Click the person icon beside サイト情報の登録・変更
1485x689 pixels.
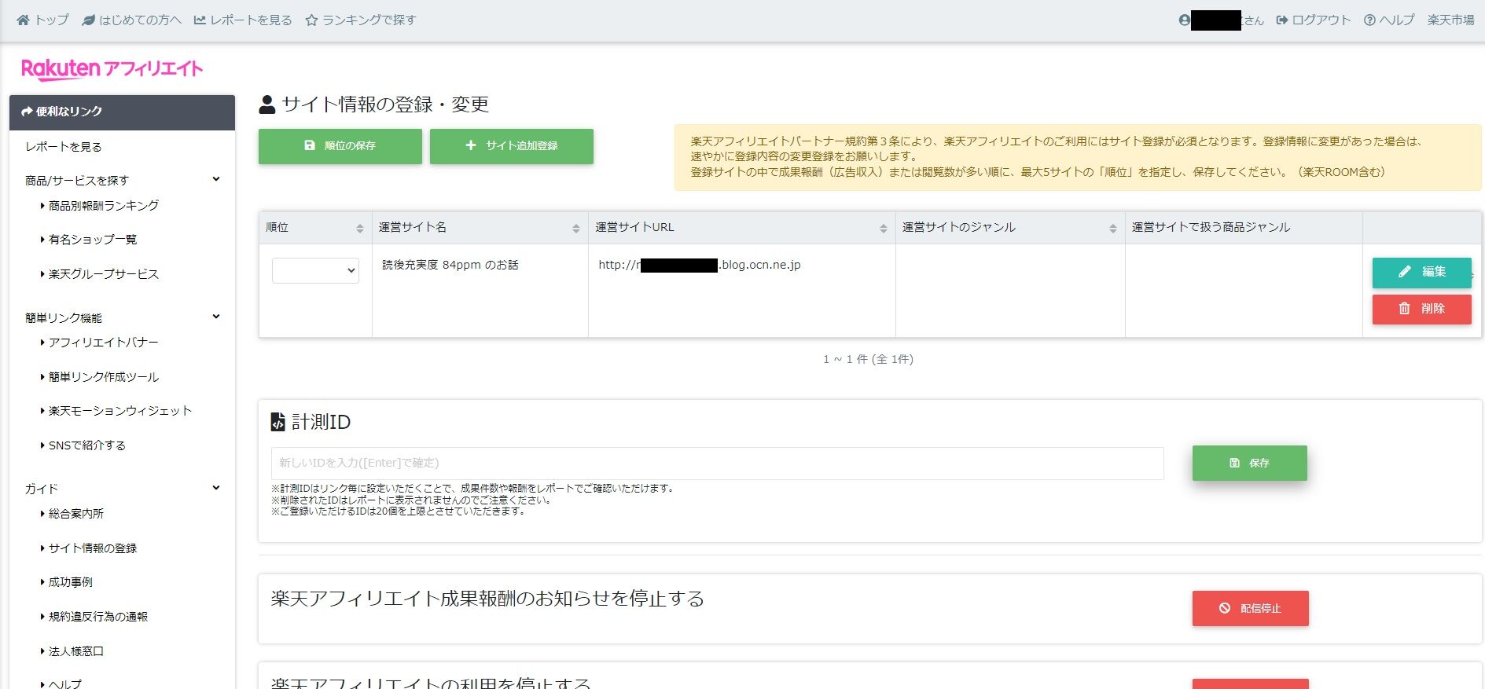(x=267, y=104)
